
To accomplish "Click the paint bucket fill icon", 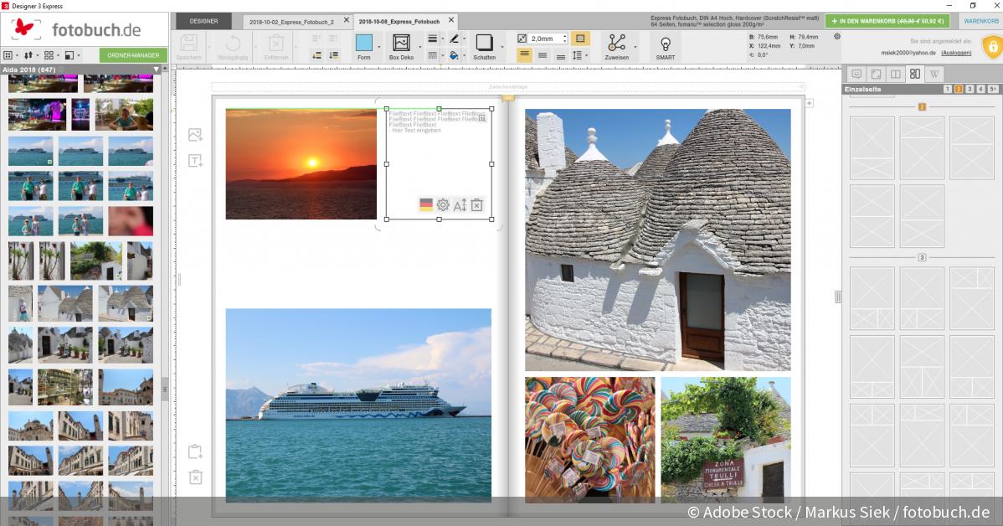I will click(454, 55).
